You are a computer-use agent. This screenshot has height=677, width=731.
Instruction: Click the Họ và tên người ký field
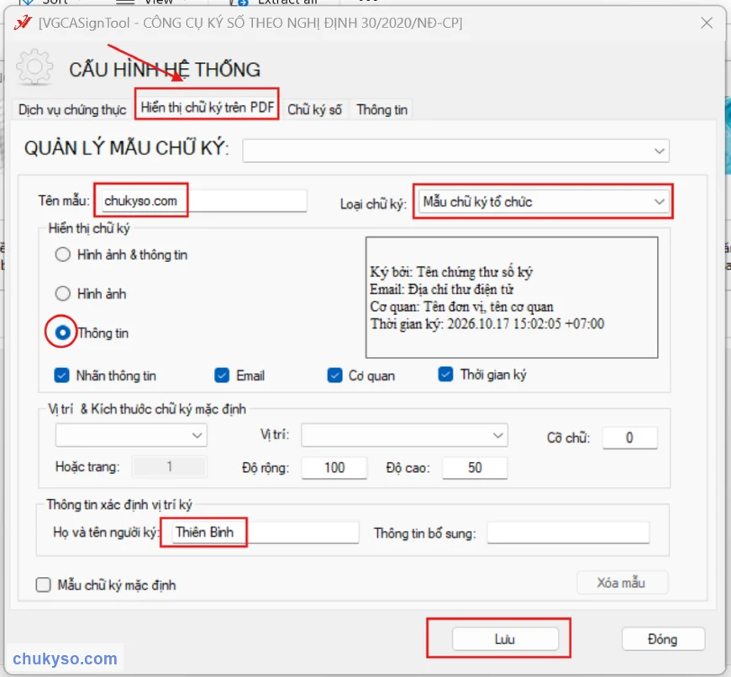(266, 532)
